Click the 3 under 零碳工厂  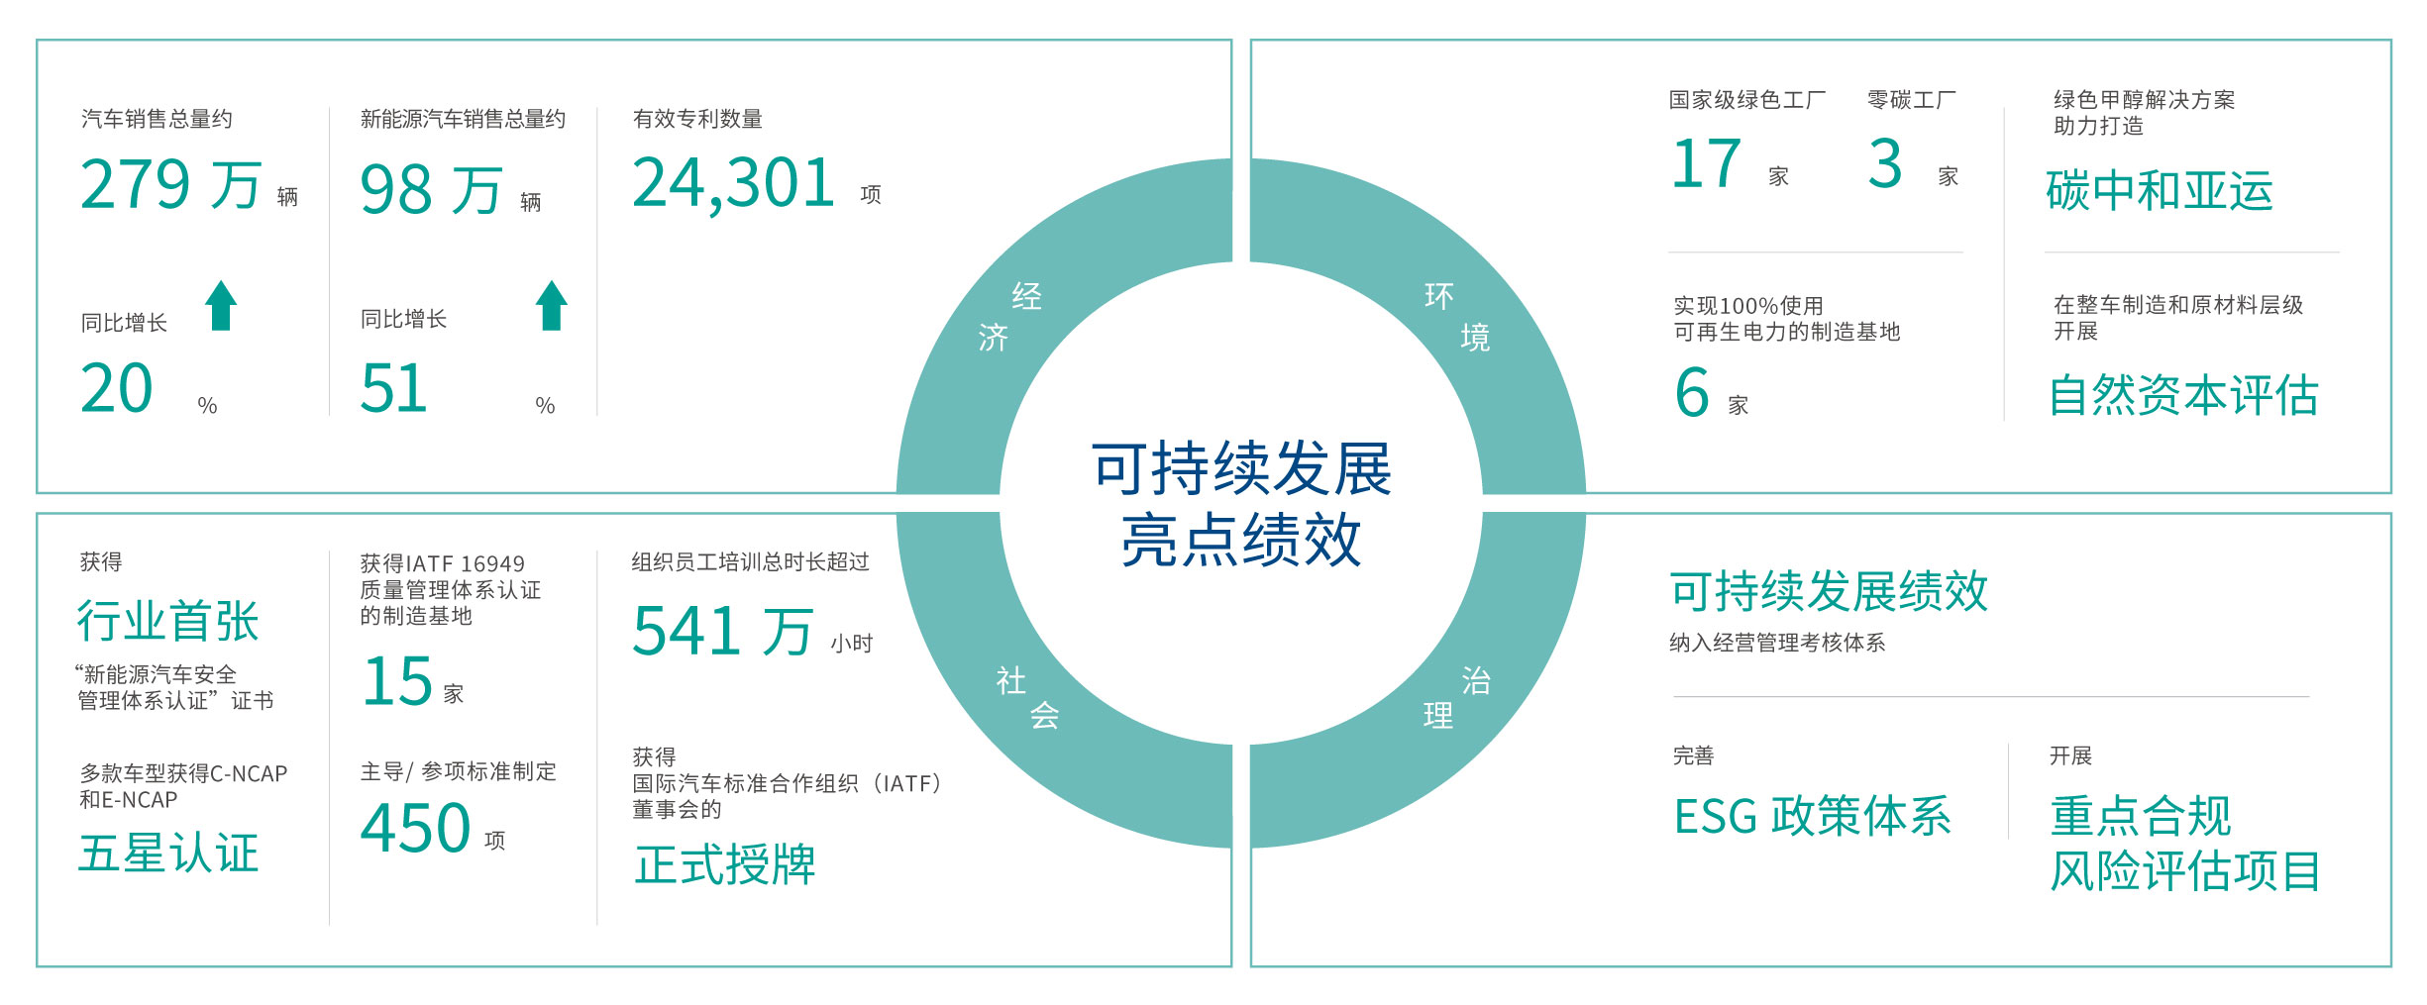tap(1884, 164)
